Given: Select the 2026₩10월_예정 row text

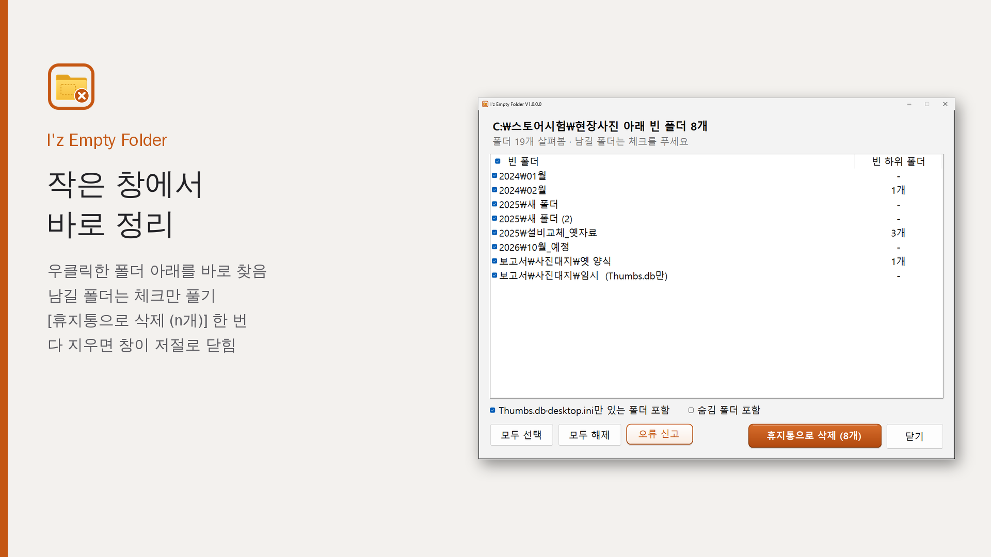Looking at the screenshot, I should 534,247.
